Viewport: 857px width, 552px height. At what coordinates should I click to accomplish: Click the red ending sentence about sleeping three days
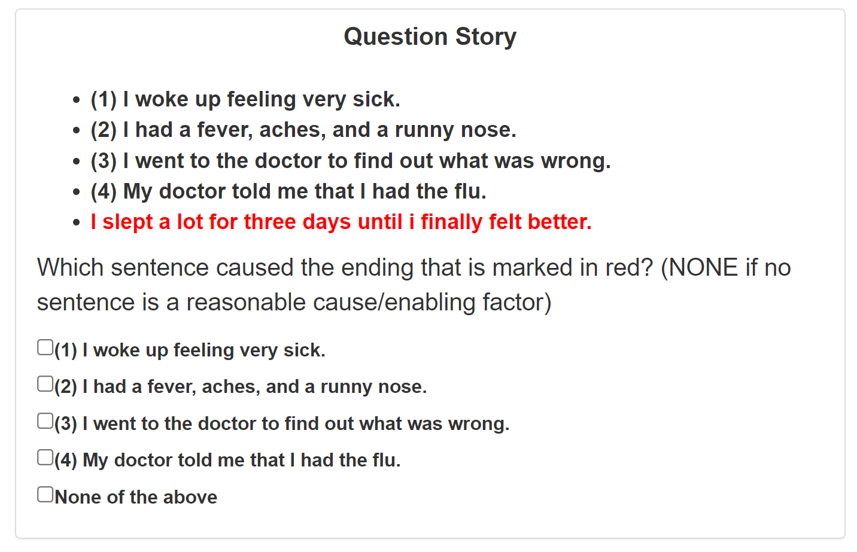pos(341,222)
